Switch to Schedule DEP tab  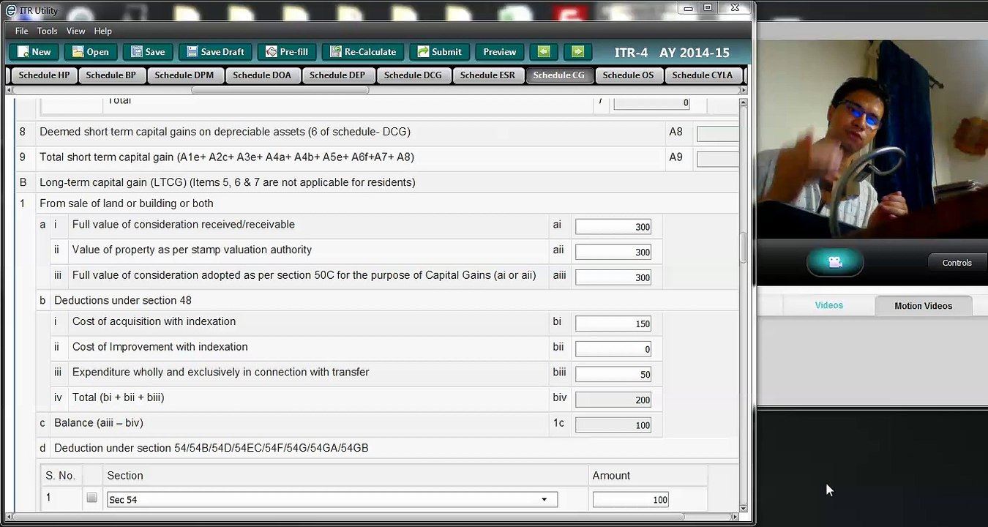coord(337,75)
